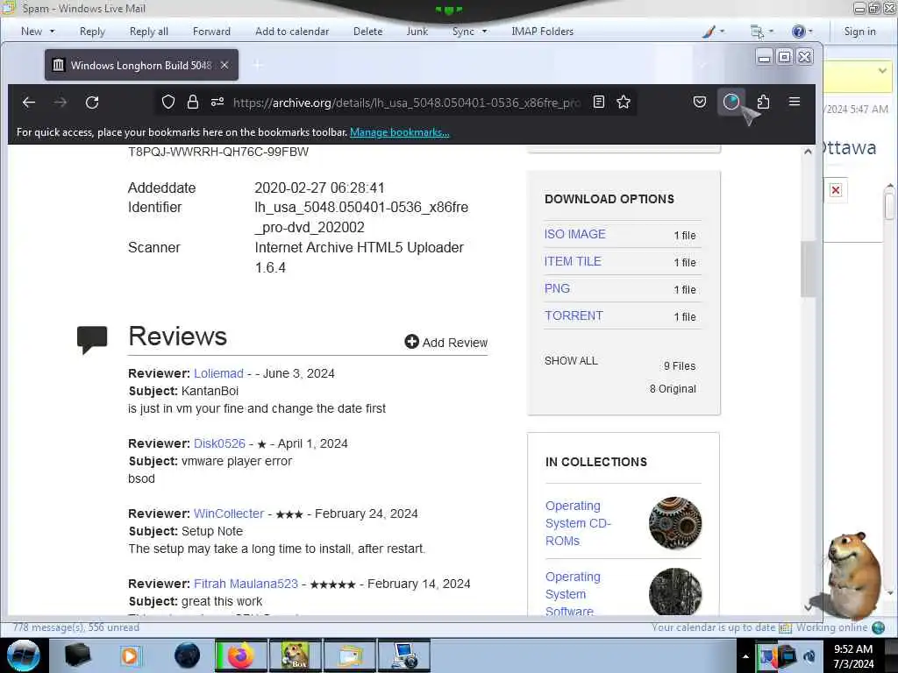Open the Windows Start orb
The image size is (898, 673).
(x=23, y=655)
